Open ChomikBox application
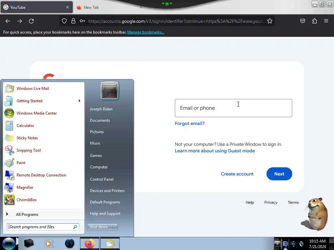The image size is (334, 250). click(x=27, y=200)
